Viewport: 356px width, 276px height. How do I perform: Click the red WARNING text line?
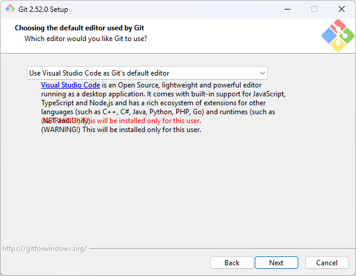[x=121, y=121]
